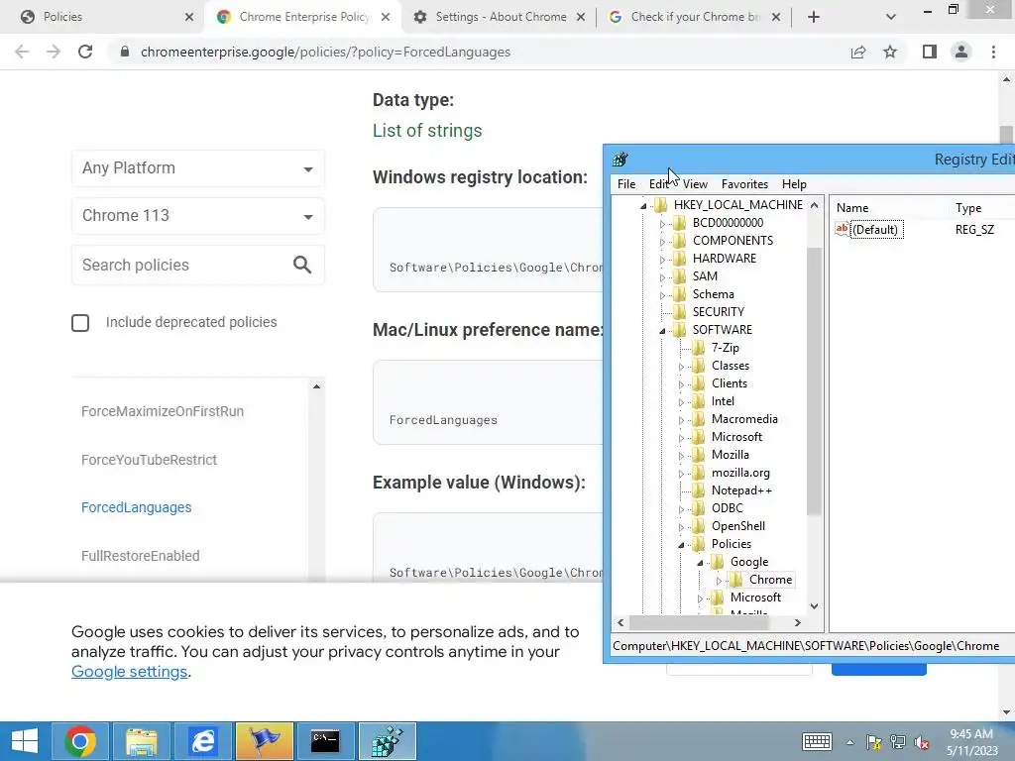1015x761 pixels.
Task: Open the tab search chevron
Action: coord(891,17)
